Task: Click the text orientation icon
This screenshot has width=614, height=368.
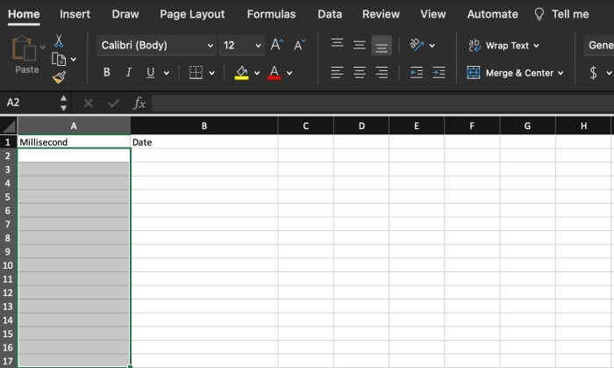Action: [x=417, y=45]
